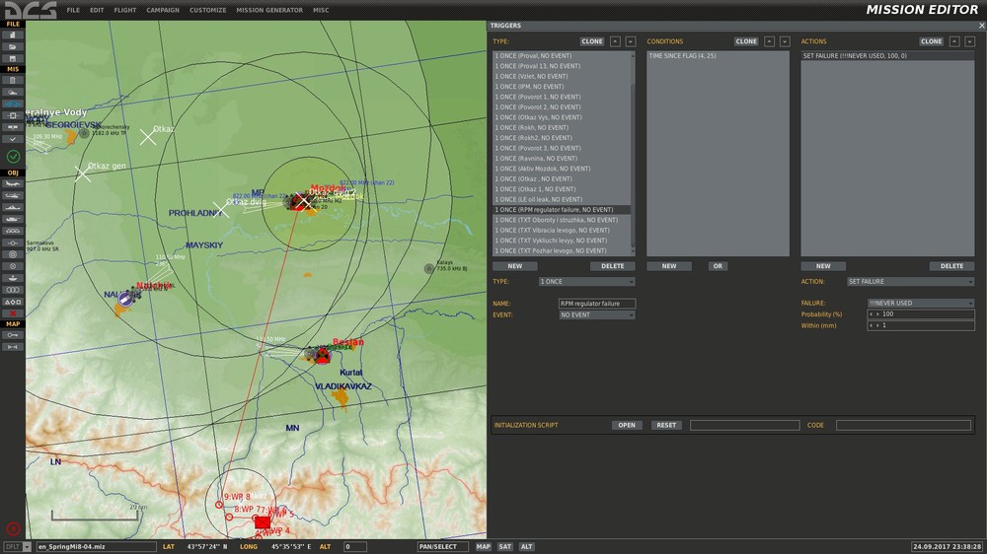The height and width of the screenshot is (554, 987).
Task: Open map options key icon
Action: click(x=13, y=335)
